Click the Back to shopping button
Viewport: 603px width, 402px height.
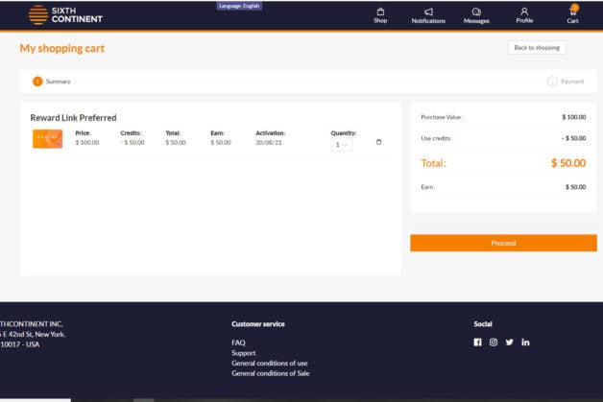click(537, 48)
